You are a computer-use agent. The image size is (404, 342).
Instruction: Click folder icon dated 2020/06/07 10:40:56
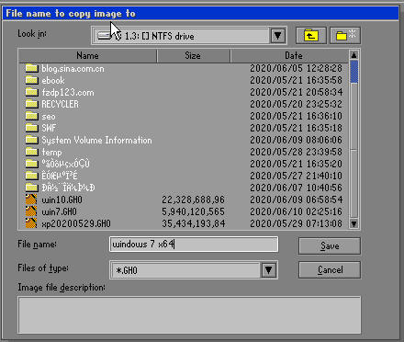click(31, 188)
